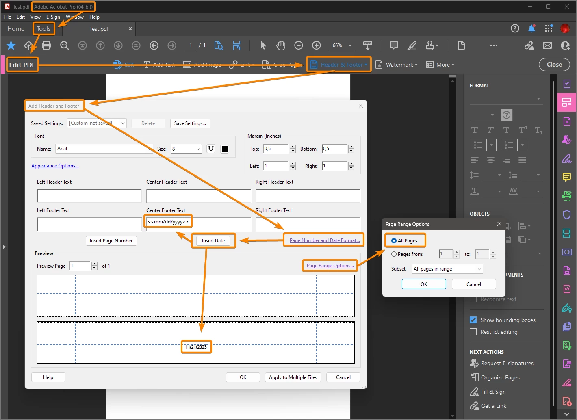Click the black font color swatch
The image size is (577, 420).
tap(225, 149)
